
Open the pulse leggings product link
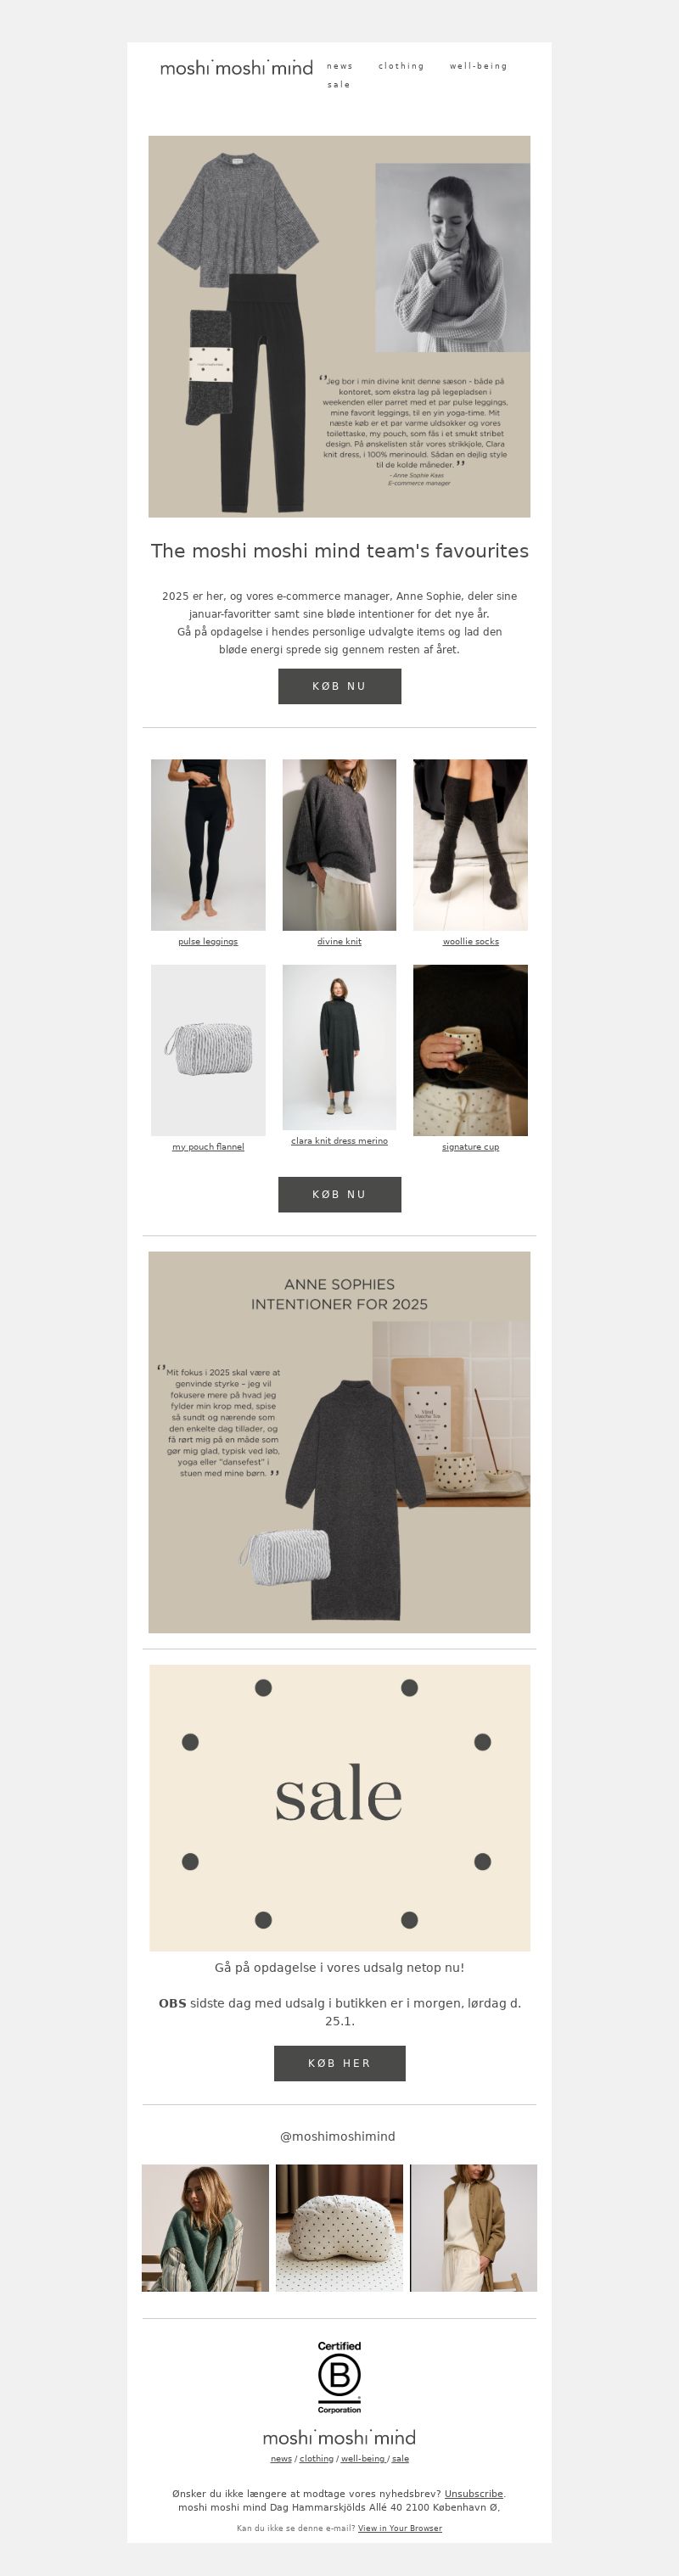(208, 941)
